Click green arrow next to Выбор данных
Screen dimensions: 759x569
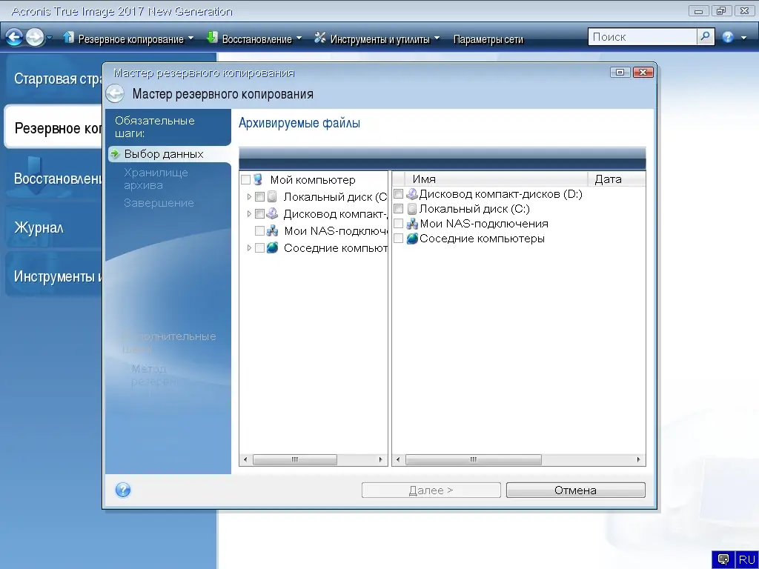tap(115, 154)
